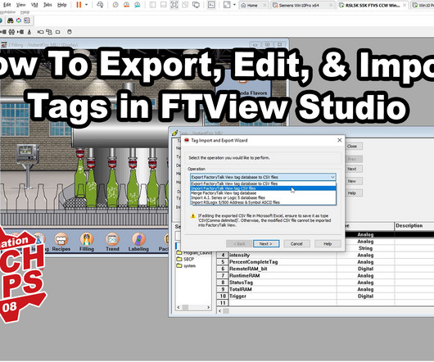Viewport: 434px width, 362px height.
Task: Switch to the Home tab
Action: point(252,5)
